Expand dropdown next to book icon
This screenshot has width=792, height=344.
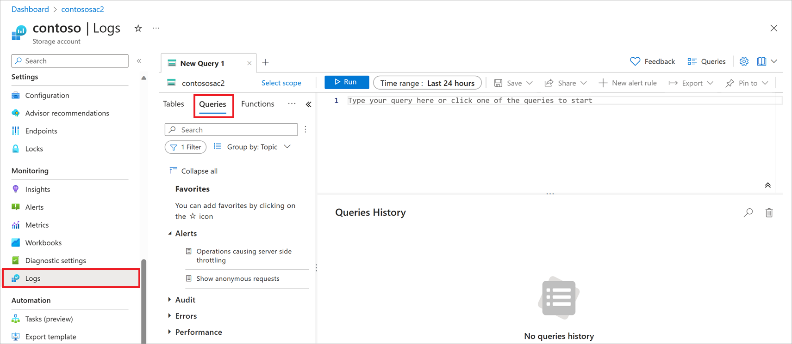[x=774, y=61]
